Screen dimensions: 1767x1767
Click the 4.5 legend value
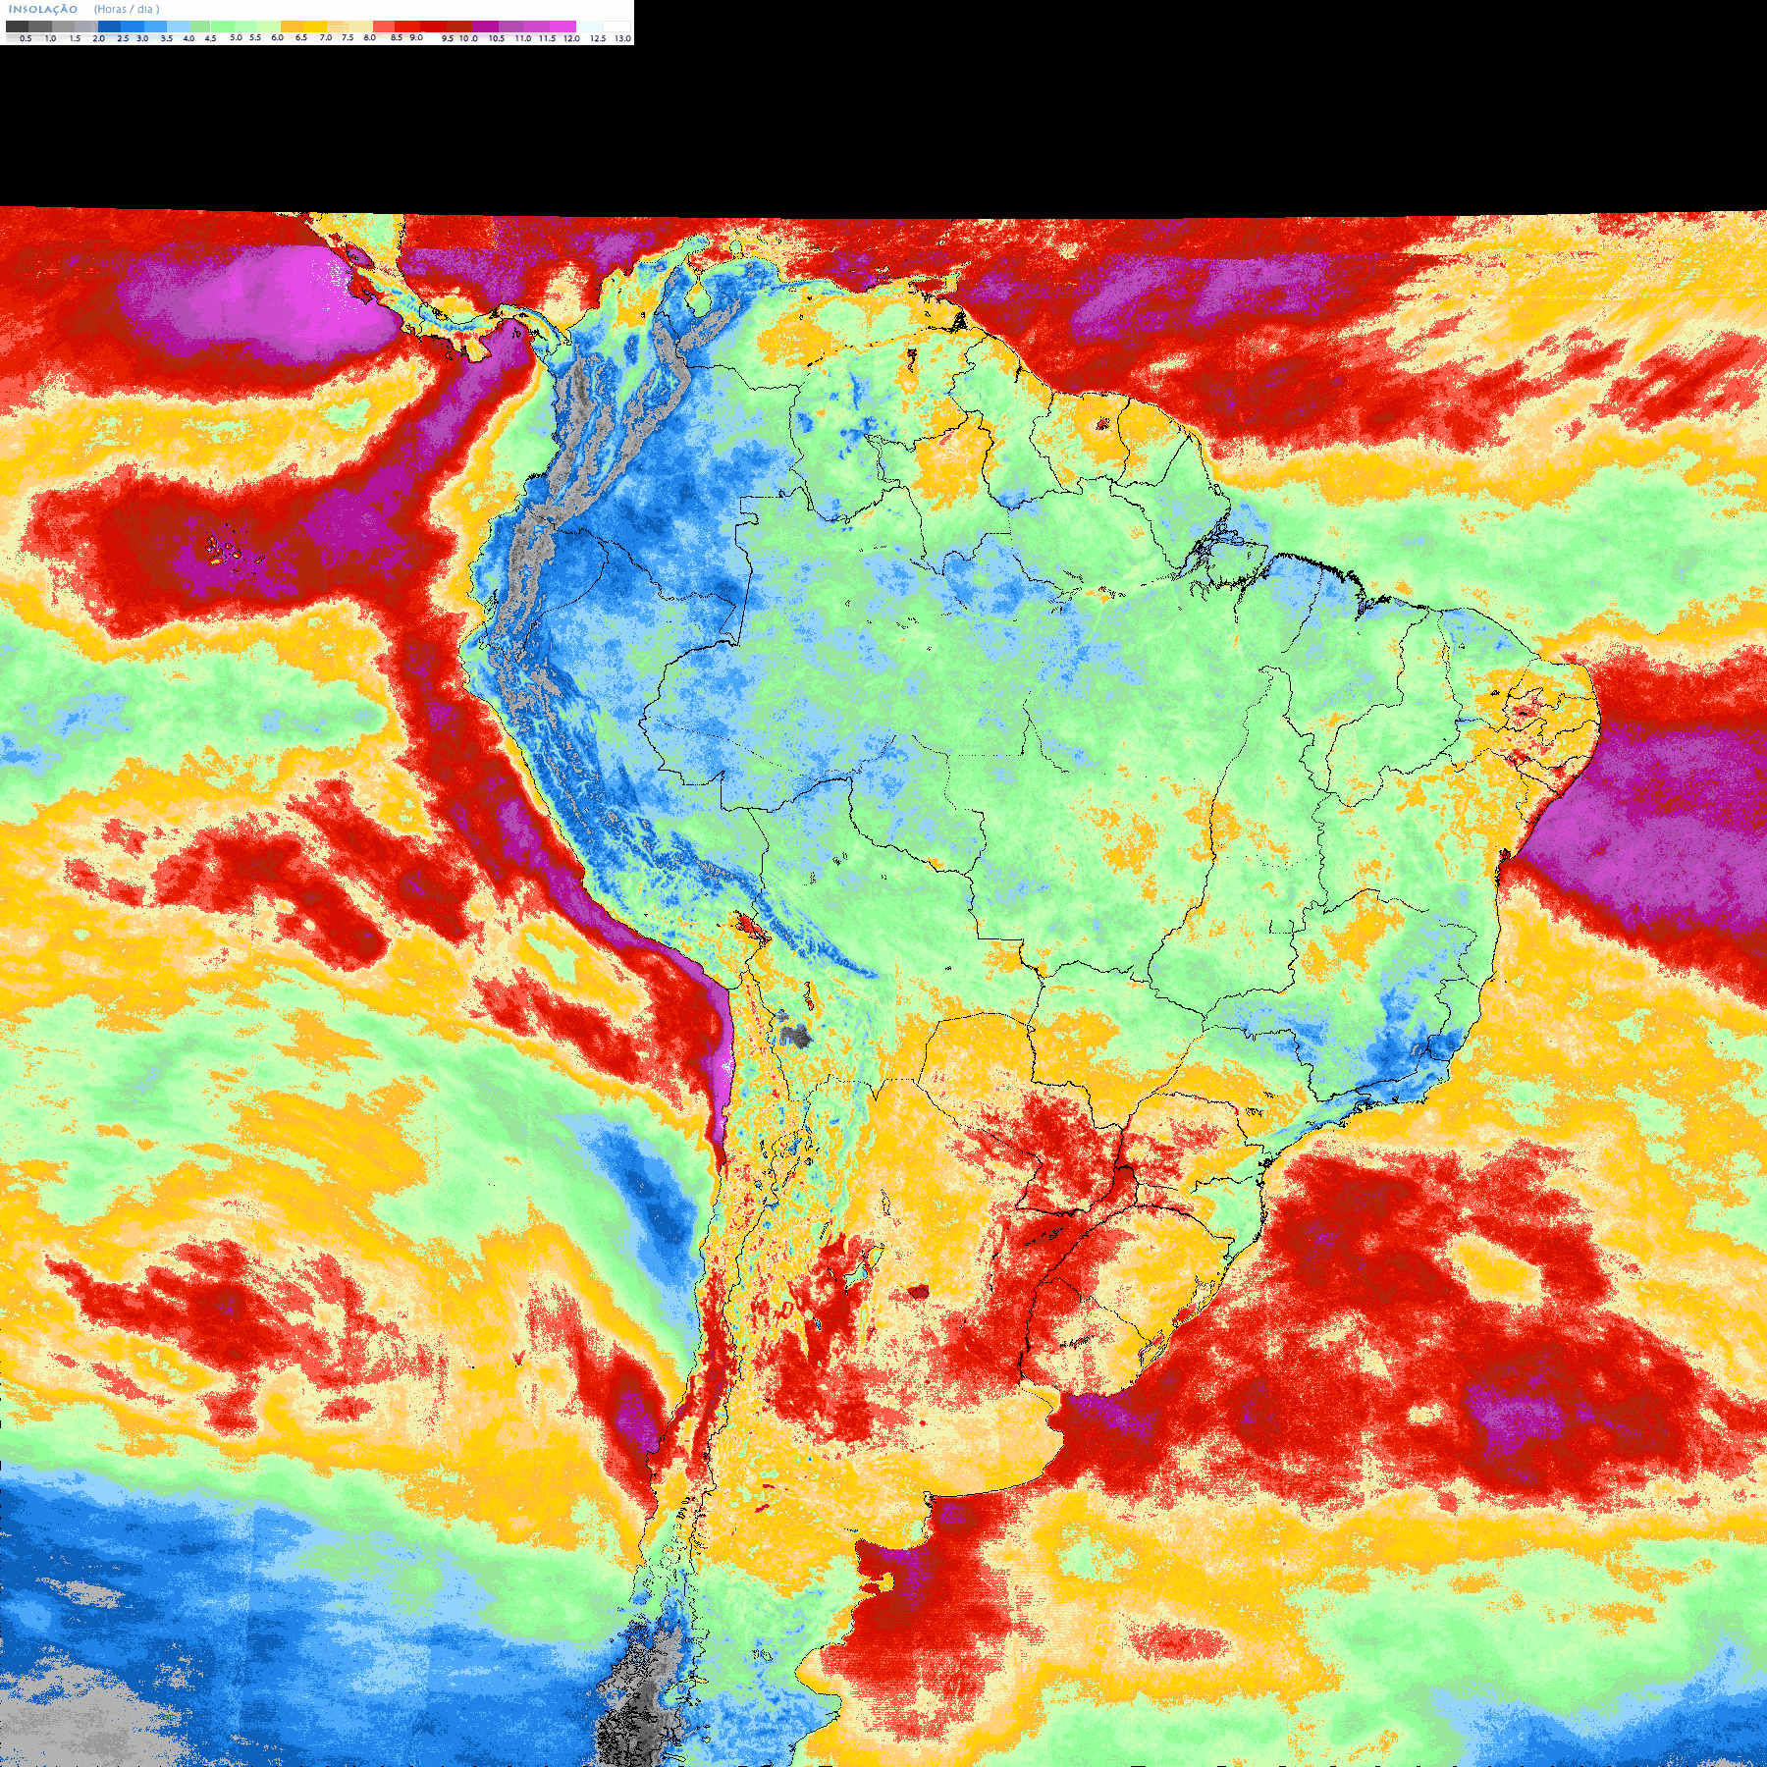coord(210,38)
